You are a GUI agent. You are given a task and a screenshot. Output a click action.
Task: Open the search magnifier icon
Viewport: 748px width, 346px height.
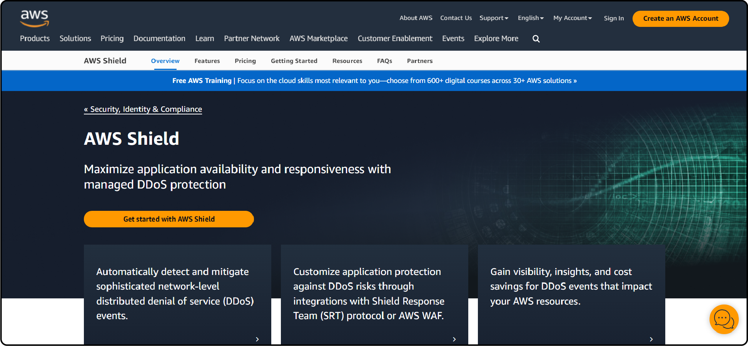[536, 39]
